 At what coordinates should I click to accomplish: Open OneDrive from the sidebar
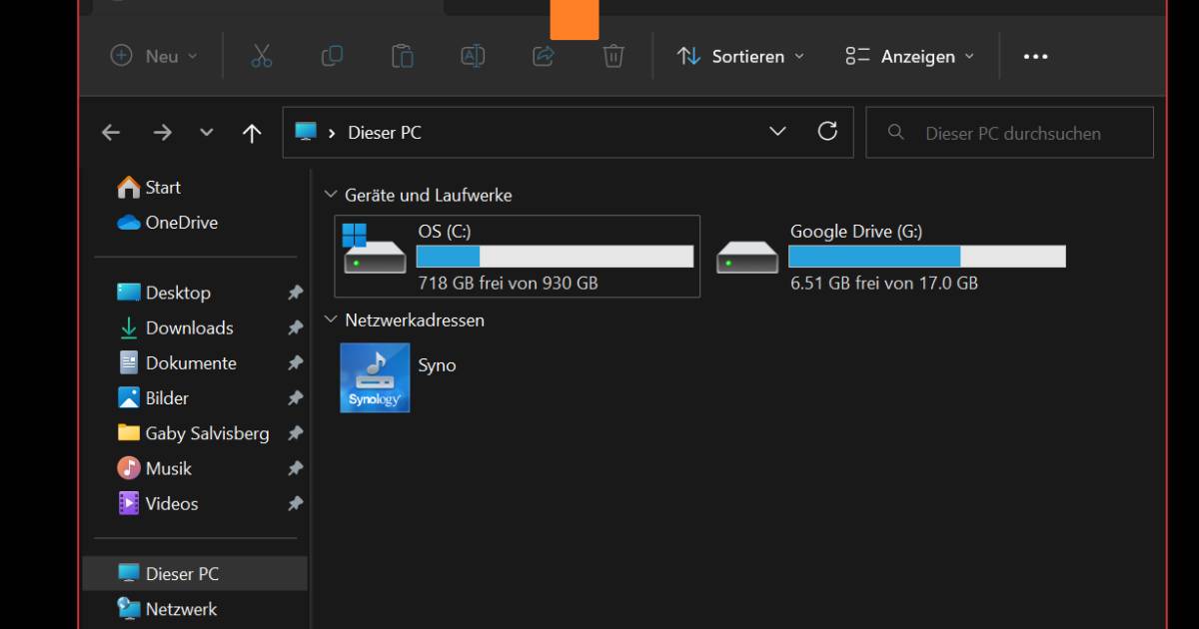[x=178, y=222]
